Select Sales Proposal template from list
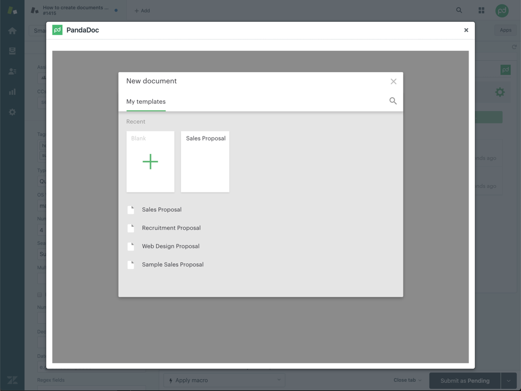Screen dimensions: 521x391 click(162, 210)
